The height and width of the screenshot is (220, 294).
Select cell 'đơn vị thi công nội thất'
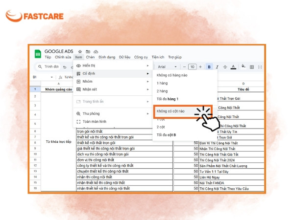[124, 160]
